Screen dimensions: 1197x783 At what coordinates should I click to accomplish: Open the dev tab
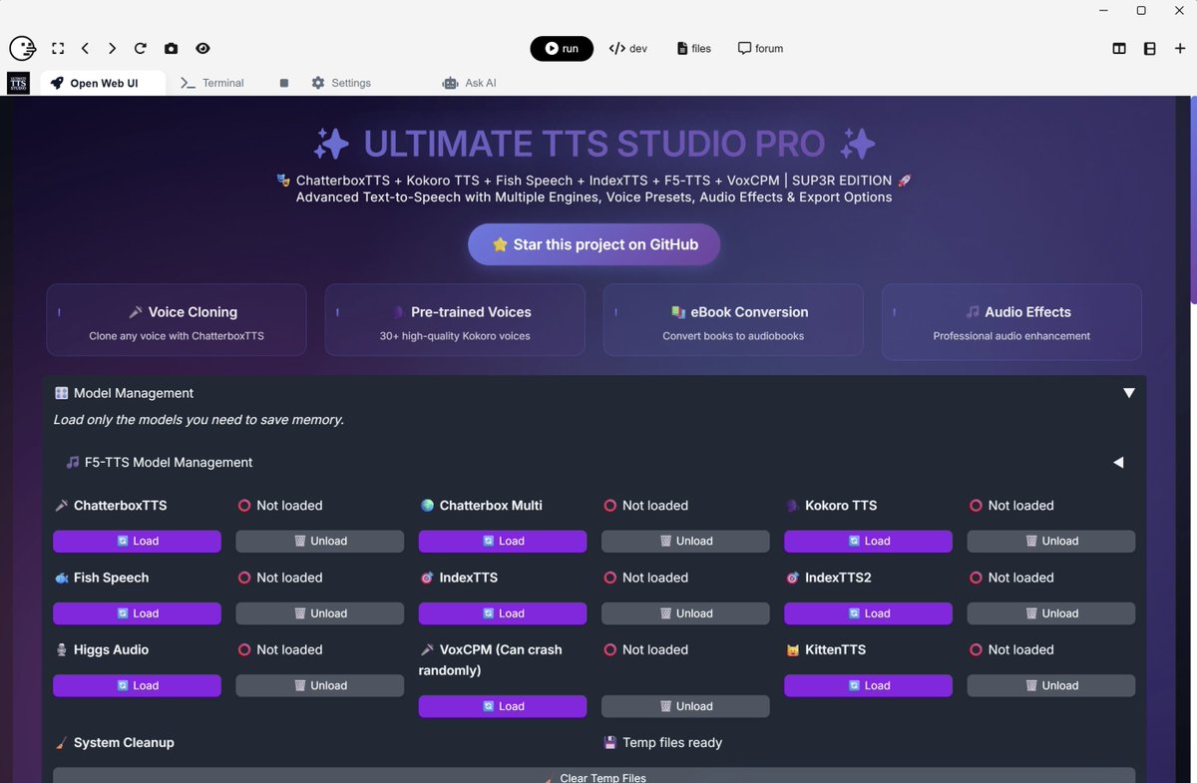(x=628, y=48)
